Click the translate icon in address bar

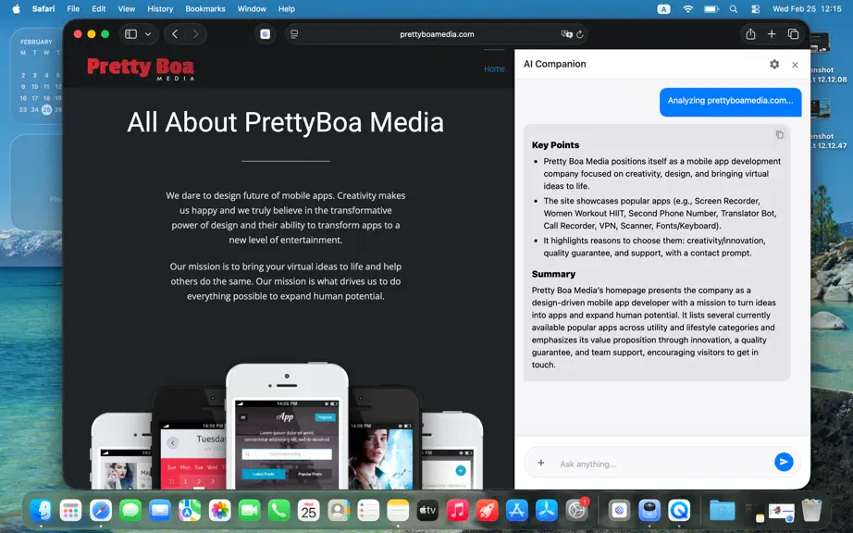click(566, 34)
